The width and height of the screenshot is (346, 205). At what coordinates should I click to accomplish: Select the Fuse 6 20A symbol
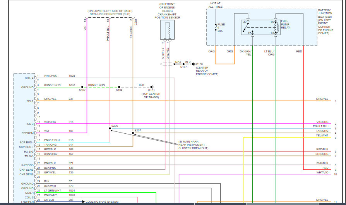click(x=216, y=27)
